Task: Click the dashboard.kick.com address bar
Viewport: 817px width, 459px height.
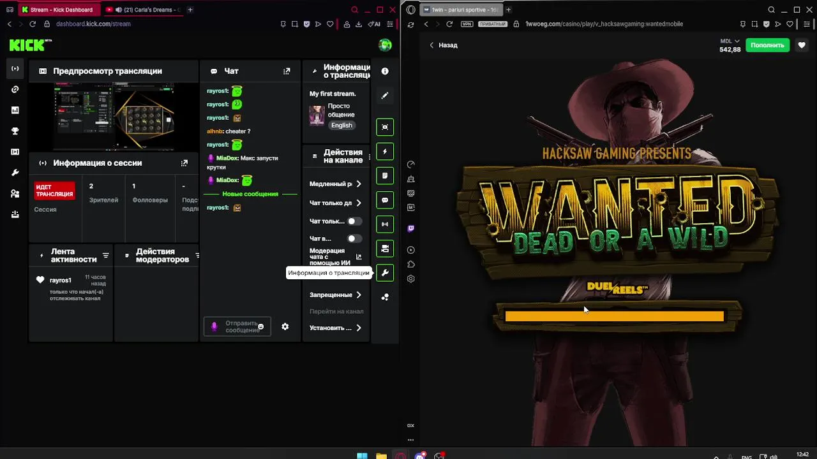Action: (x=93, y=24)
